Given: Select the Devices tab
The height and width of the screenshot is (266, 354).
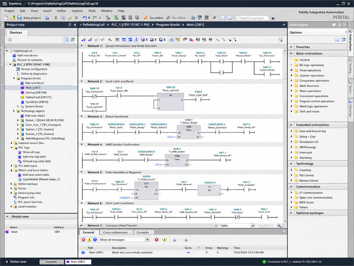Looking at the screenshot, I should (16, 33).
